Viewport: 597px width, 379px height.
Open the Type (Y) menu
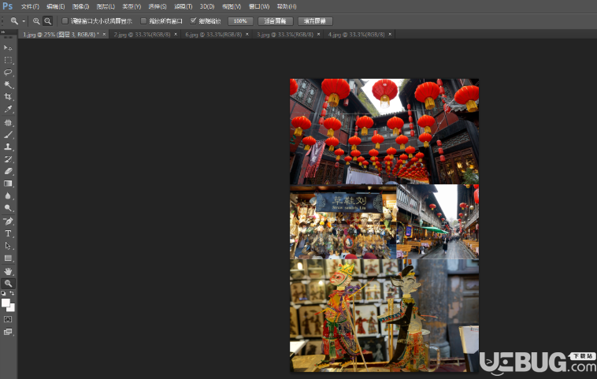pyautogui.click(x=132, y=6)
